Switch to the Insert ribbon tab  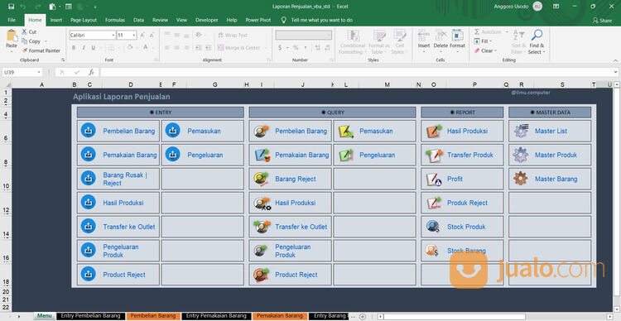[x=56, y=20]
